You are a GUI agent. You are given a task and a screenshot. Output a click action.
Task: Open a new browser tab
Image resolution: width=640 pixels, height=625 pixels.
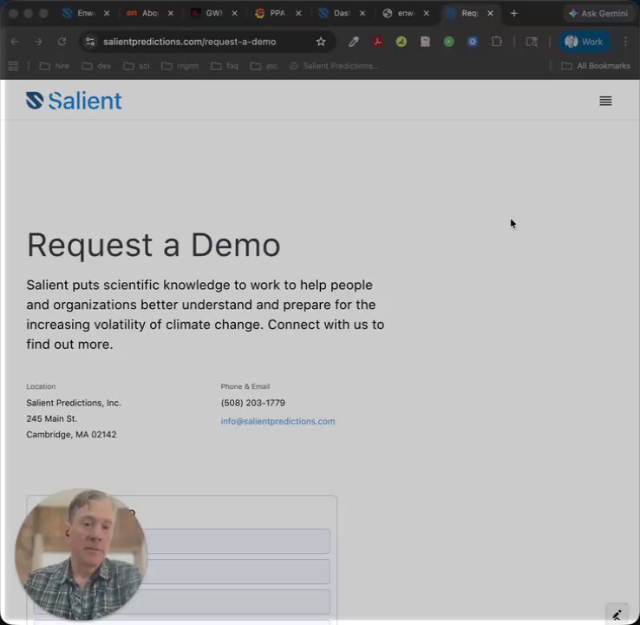pyautogui.click(x=514, y=14)
